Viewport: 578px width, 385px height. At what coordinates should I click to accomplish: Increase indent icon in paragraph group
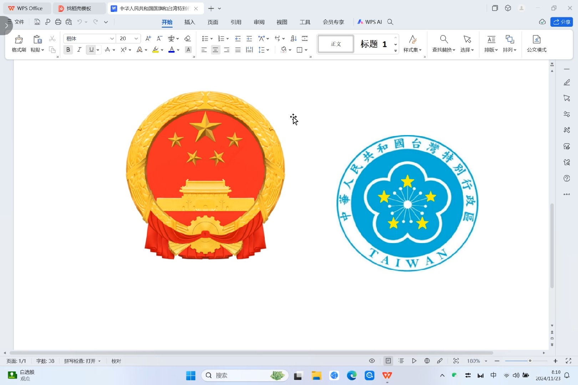(249, 38)
